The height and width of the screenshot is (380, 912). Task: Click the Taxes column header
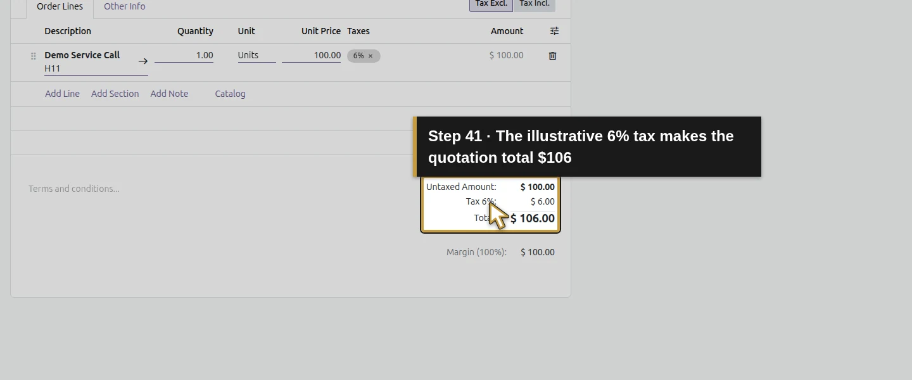[x=358, y=31]
